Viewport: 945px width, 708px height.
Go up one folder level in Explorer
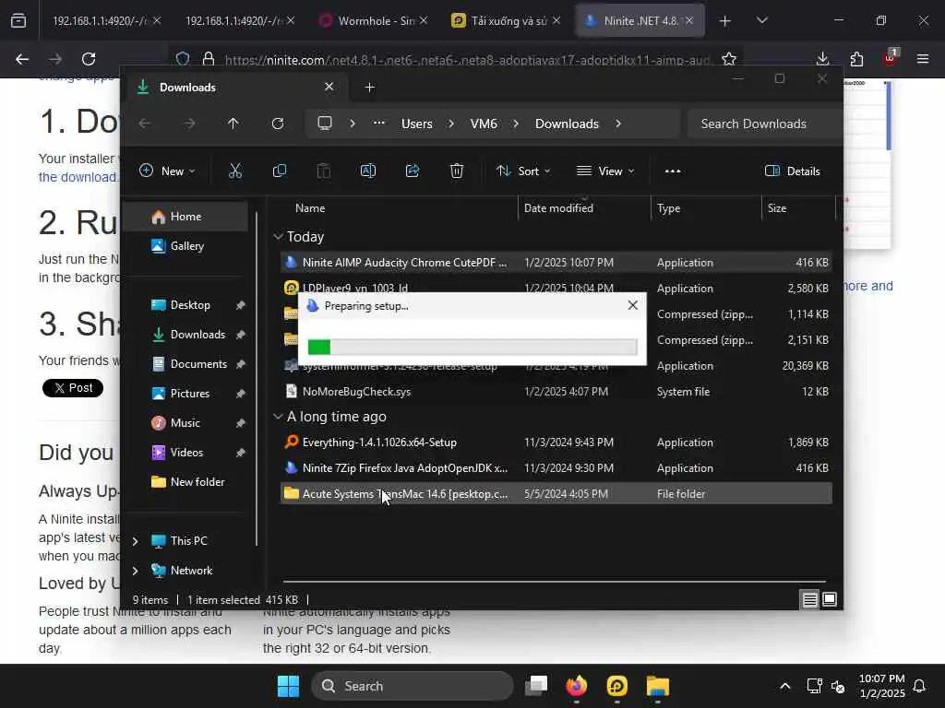(x=233, y=124)
